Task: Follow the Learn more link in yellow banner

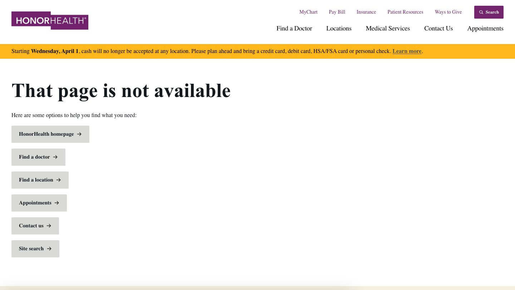Action: (x=407, y=51)
